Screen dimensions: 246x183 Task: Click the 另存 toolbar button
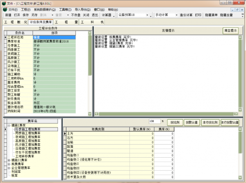point(34,15)
